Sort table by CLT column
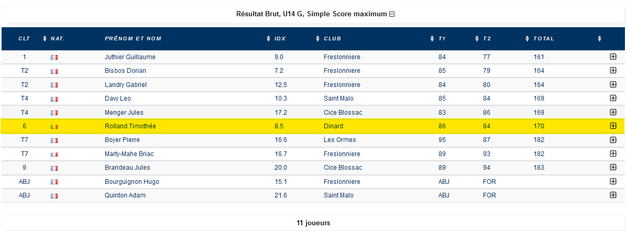Image resolution: width=626 pixels, height=231 pixels. coord(24,39)
